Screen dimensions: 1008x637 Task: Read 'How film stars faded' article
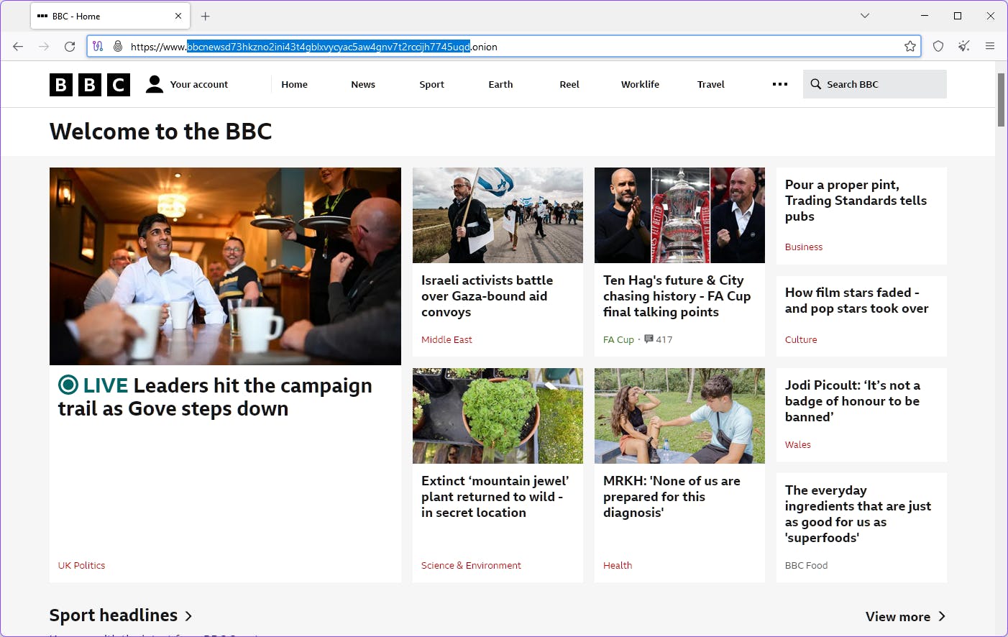click(x=856, y=301)
